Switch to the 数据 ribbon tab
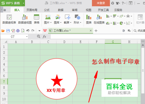 point(61,10)
